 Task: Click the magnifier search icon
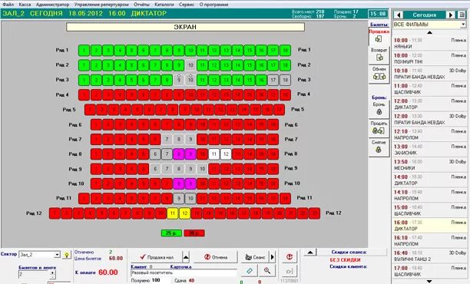(266, 271)
